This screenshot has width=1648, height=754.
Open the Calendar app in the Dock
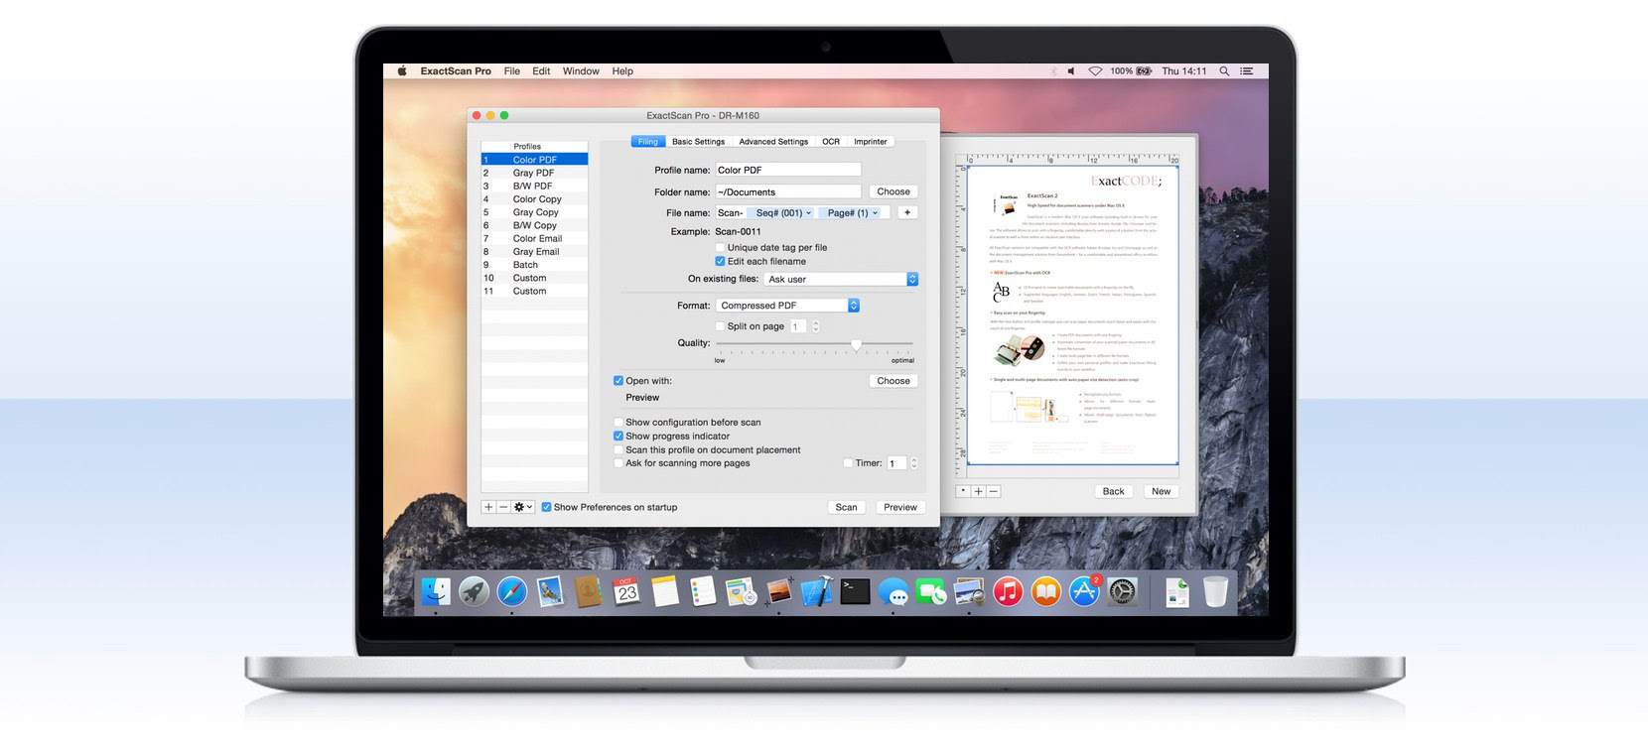(x=626, y=592)
